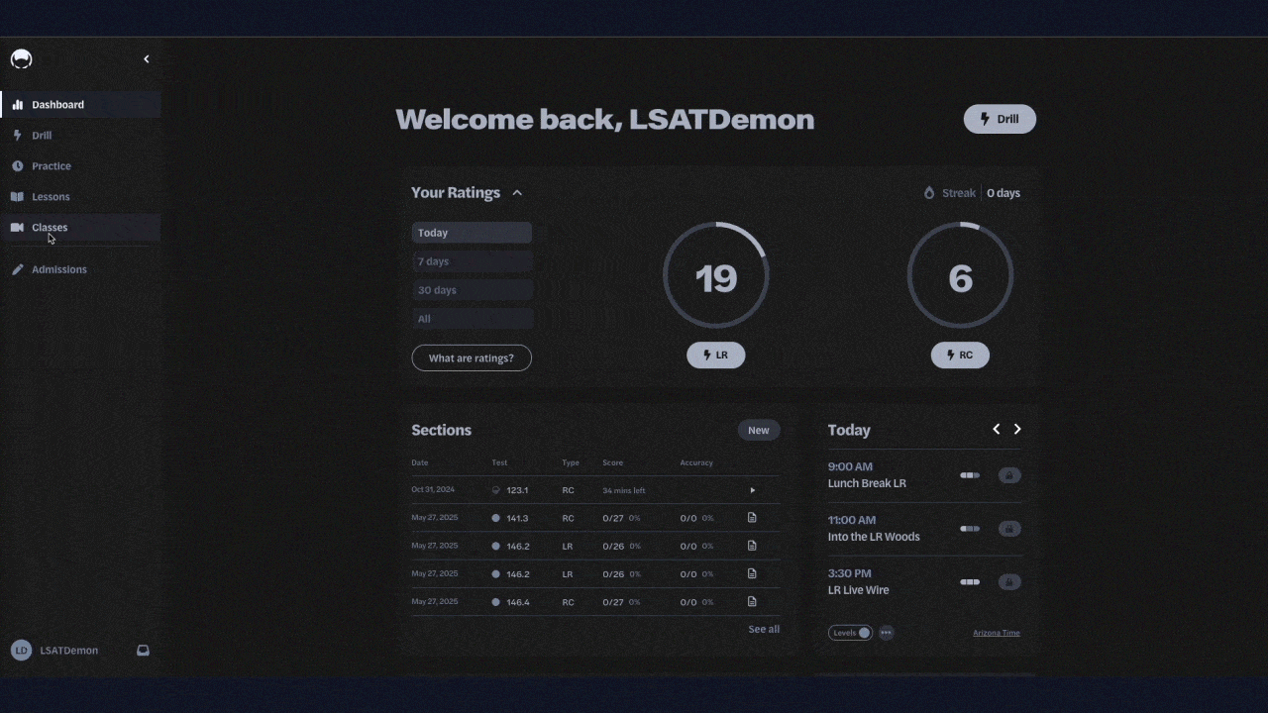The image size is (1268, 713).
Task: Click the lock icon for LR Live Wire
Action: click(x=1008, y=582)
